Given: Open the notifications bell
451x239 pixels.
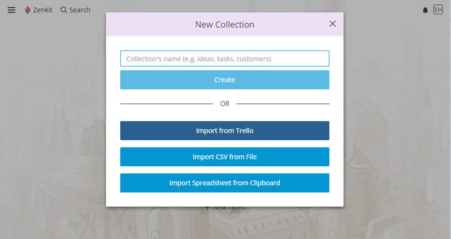Looking at the screenshot, I should click(x=425, y=11).
